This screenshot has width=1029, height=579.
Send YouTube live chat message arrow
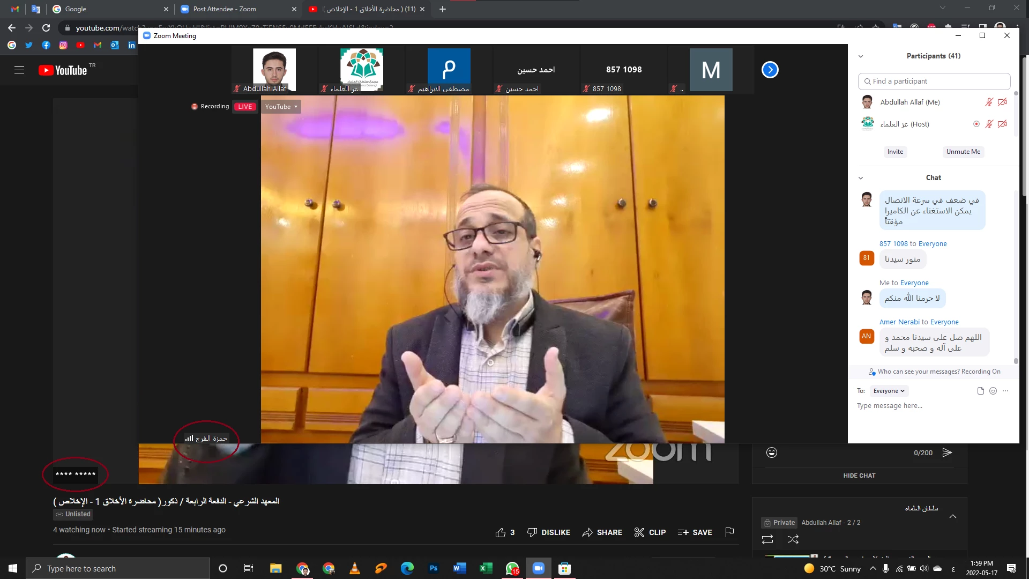coord(947,452)
